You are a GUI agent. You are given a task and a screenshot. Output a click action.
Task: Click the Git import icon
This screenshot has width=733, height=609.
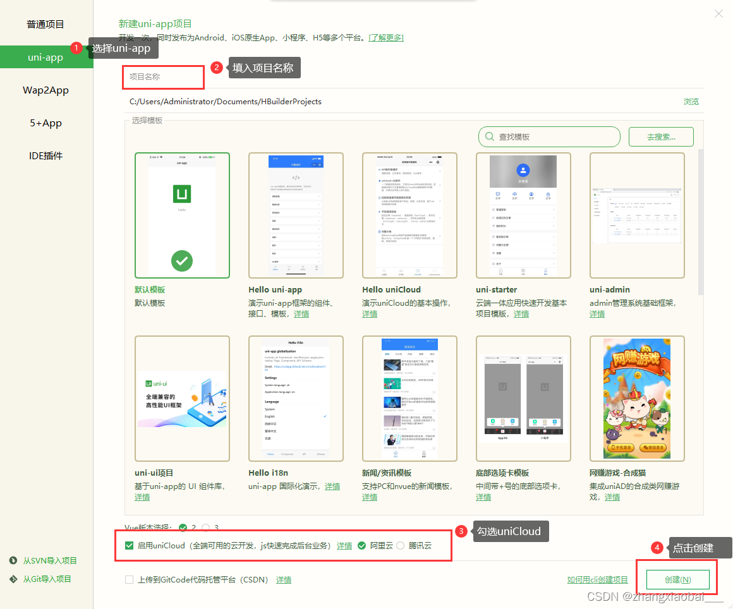coord(13,579)
